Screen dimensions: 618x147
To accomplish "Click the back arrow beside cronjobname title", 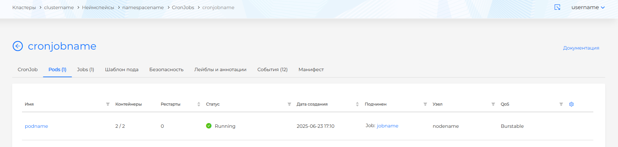I will click(18, 46).
